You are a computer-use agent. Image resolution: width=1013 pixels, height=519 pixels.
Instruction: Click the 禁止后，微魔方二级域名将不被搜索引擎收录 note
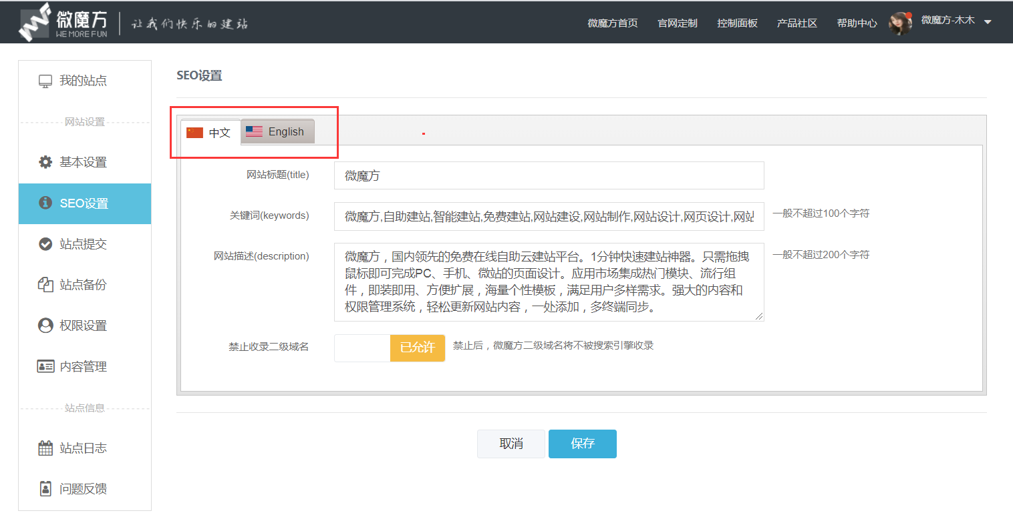[x=553, y=346]
